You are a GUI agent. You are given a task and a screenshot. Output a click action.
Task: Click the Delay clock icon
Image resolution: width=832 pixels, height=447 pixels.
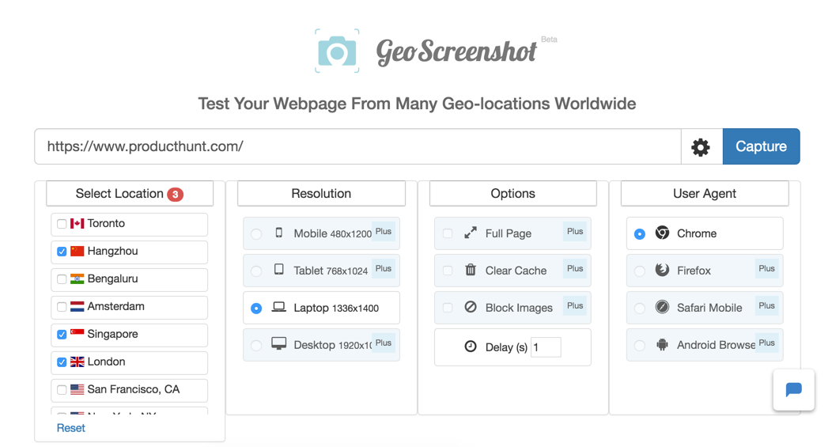[x=471, y=347]
